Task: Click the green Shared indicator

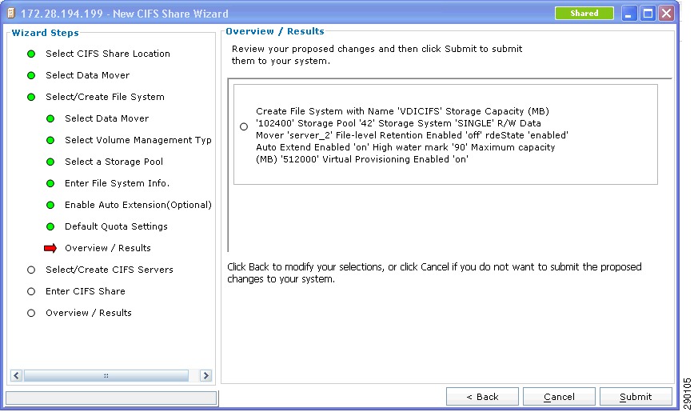Action: click(x=584, y=14)
